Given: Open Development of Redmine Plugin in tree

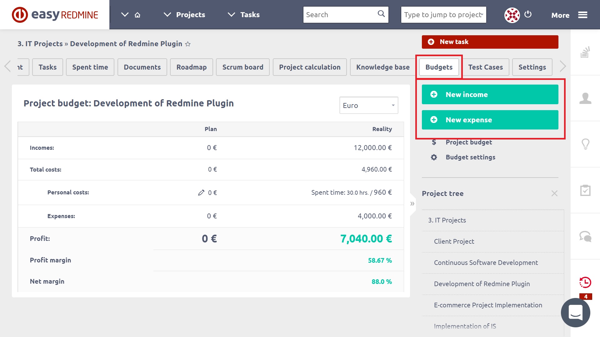Looking at the screenshot, I should click(482, 284).
